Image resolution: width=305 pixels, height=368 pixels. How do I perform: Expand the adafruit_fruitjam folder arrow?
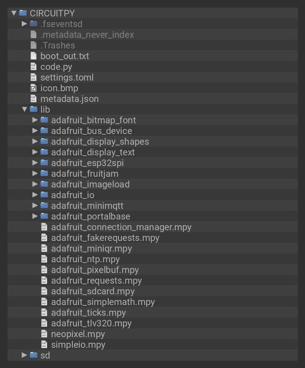coord(35,174)
